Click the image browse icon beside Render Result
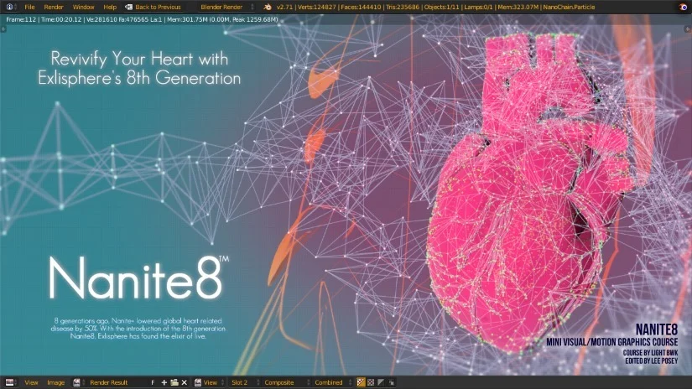Screen dimensions: 692x389 (78, 382)
